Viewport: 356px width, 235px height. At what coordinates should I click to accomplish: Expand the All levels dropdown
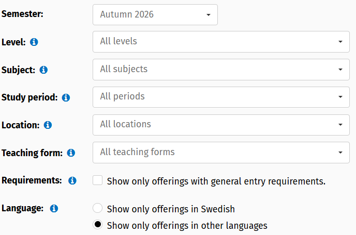coord(221,41)
